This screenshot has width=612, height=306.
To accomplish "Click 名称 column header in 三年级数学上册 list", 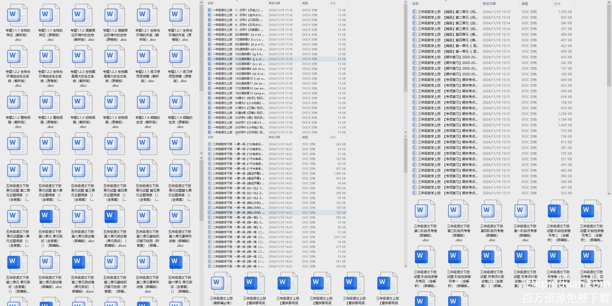I will pos(415,4).
